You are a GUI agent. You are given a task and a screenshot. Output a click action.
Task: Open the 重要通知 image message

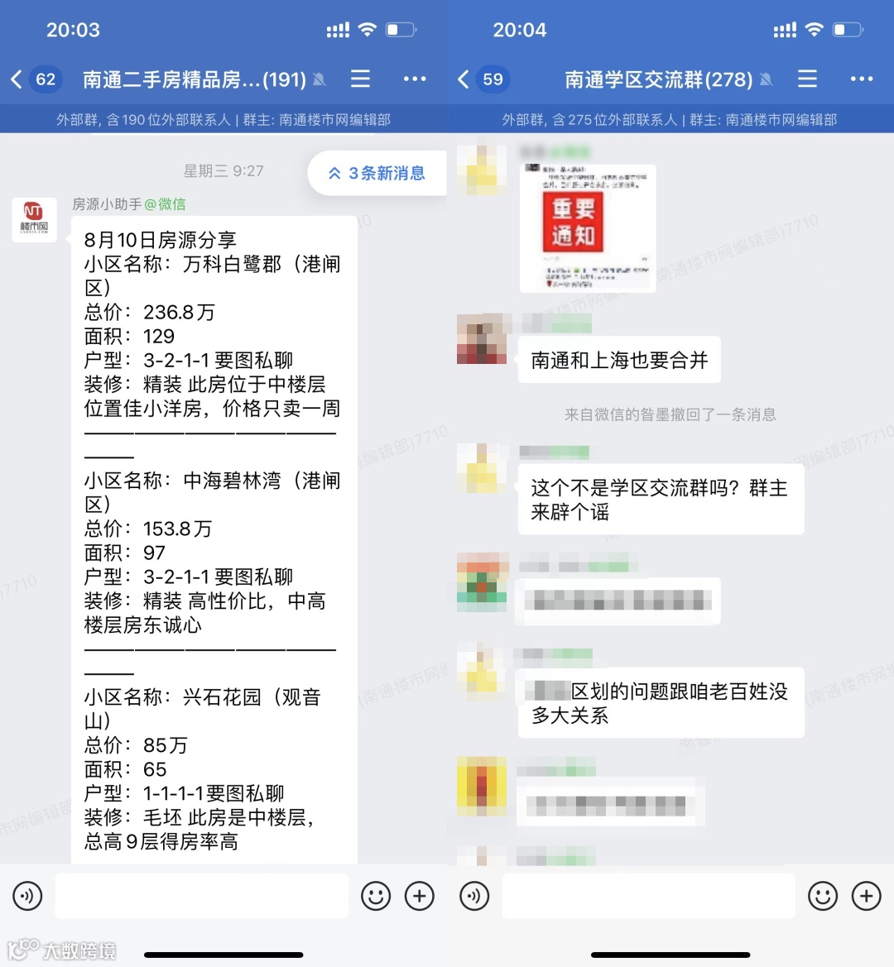click(588, 227)
